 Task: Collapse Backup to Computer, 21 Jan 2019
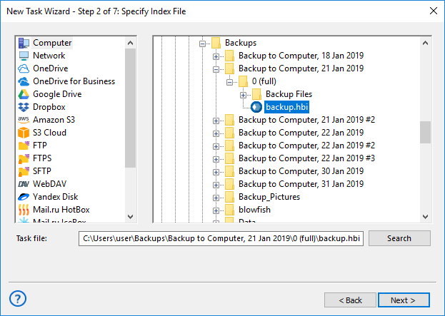[216, 69]
